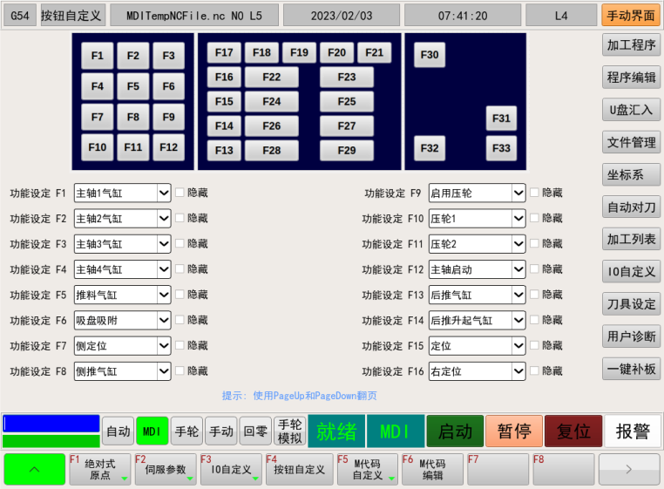664x489 pixels.
Task: Click the blue progress bar at bottom left
Action: pyautogui.click(x=51, y=424)
